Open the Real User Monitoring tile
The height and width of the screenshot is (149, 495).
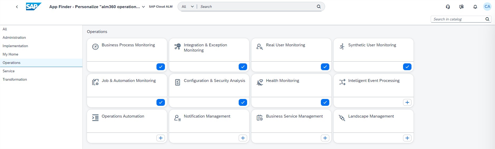tap(291, 50)
